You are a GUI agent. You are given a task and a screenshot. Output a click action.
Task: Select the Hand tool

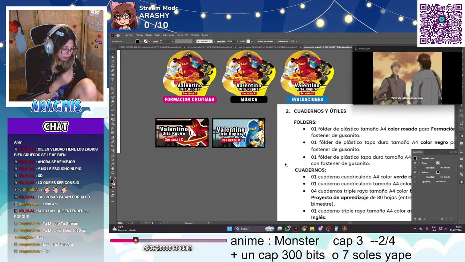[x=113, y=168]
